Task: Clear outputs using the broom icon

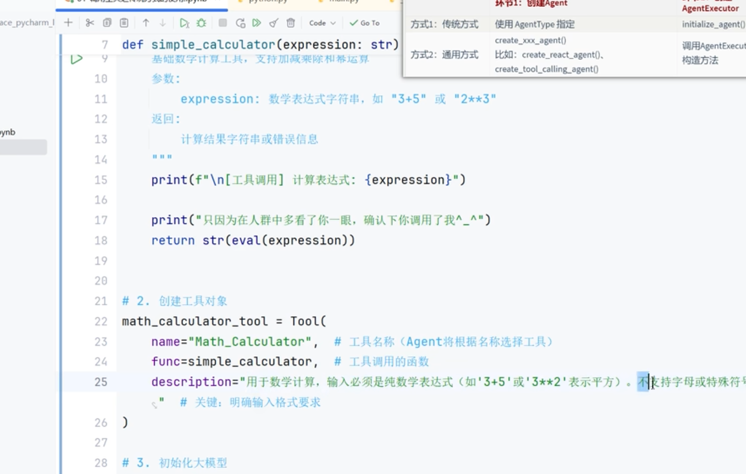Action: 274,23
